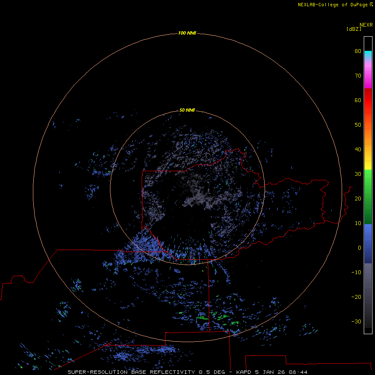Click the -10 dBZ scale value
The image size is (375, 375).
pos(356,272)
